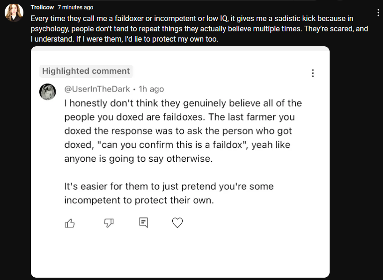Like the comment with thumbs up icon
This screenshot has height=280, width=383.
(70, 223)
